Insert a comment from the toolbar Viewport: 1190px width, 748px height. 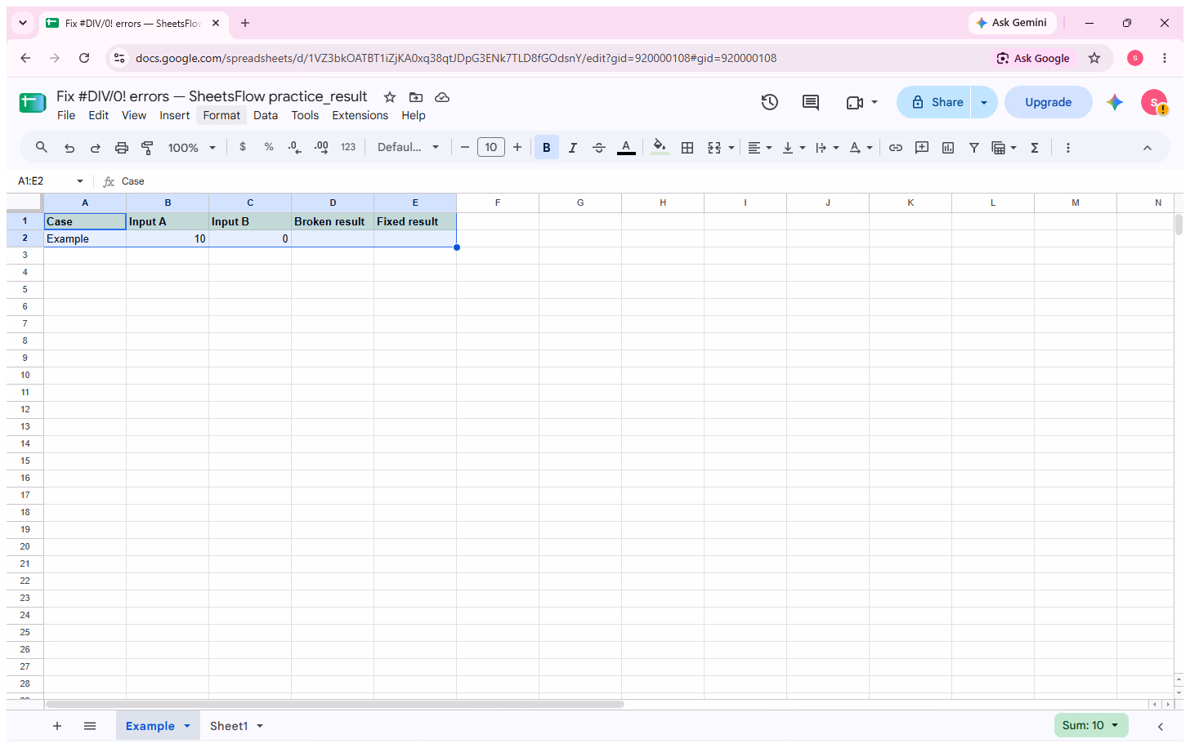[x=922, y=148]
